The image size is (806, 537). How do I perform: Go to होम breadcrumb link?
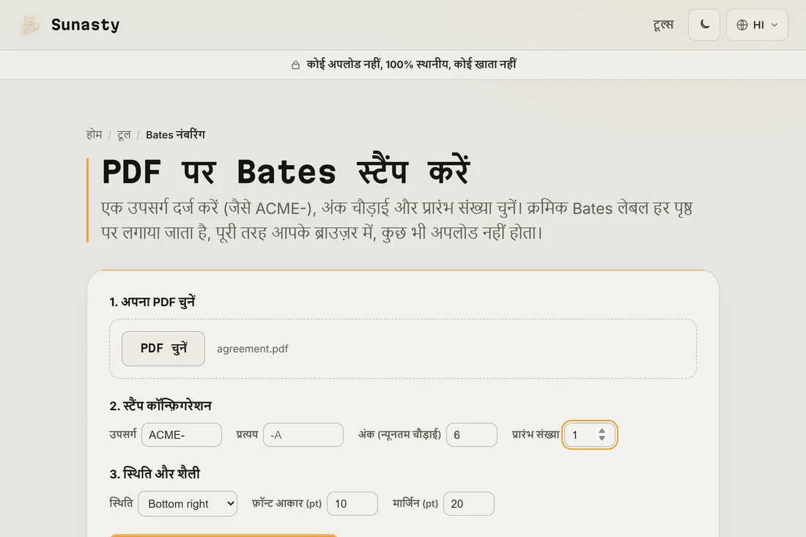coord(94,135)
